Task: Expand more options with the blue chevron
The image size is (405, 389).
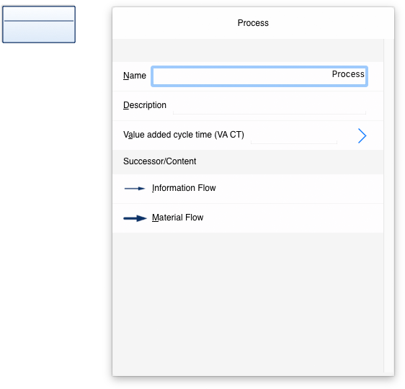Action: (362, 135)
